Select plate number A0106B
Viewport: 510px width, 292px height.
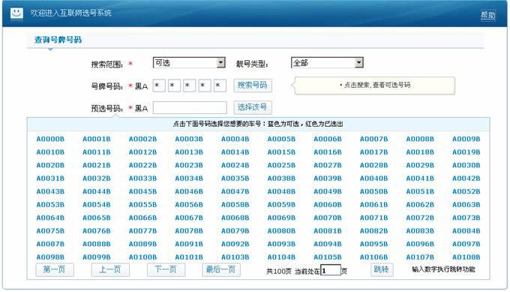373,257
